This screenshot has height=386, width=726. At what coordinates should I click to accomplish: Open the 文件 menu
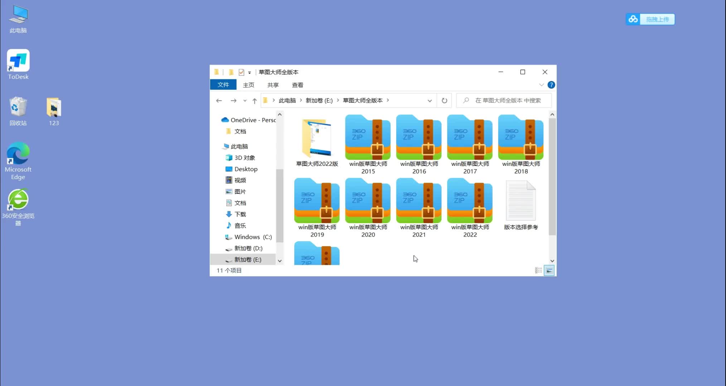(223, 85)
